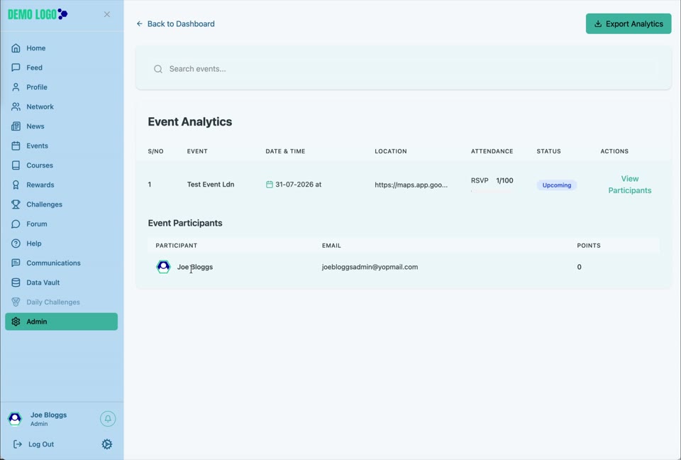The image size is (681, 460).
Task: Open the Google Maps location link
Action: (x=411, y=185)
